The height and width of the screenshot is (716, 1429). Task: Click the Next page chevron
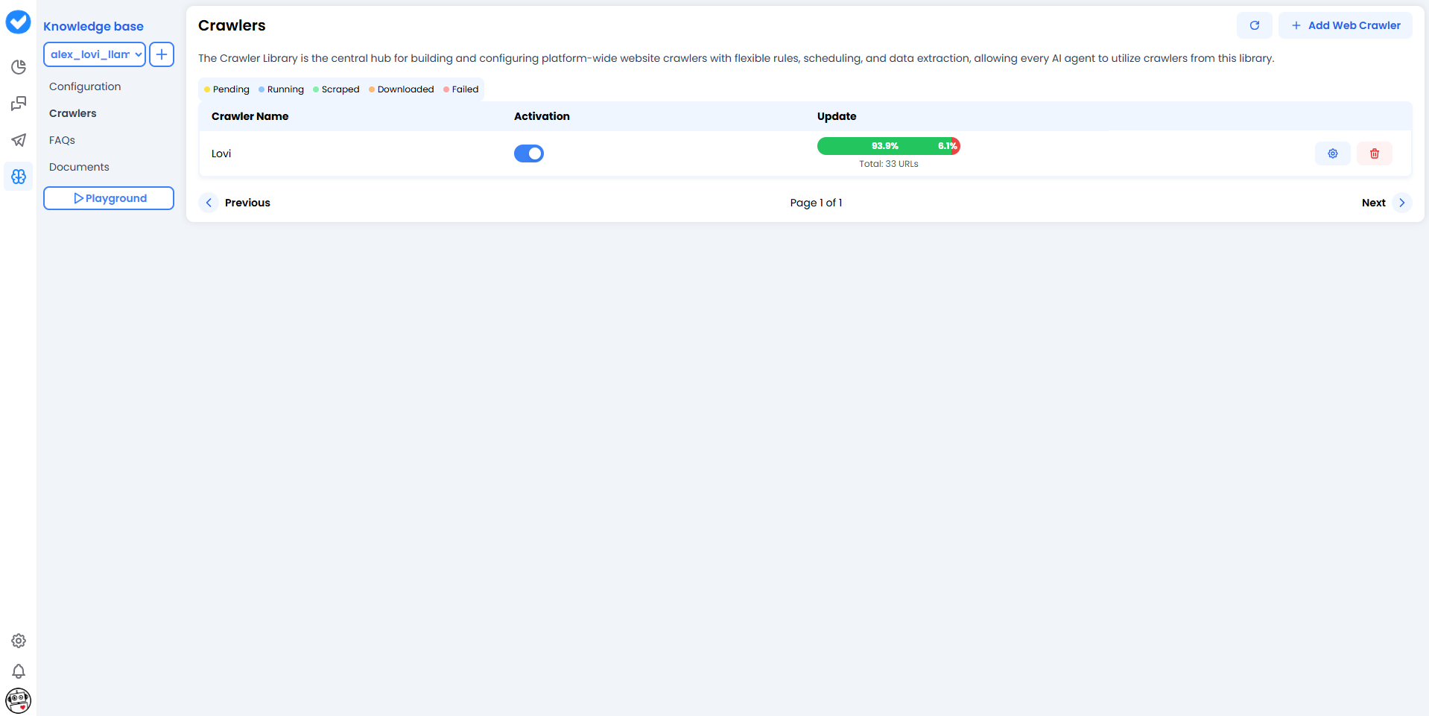coord(1402,202)
